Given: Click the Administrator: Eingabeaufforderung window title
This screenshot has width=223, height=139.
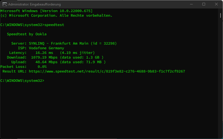Looking at the screenshot, I should (x=34, y=4).
